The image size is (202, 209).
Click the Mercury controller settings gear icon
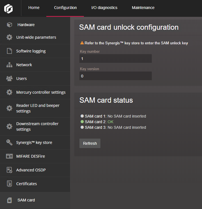coord(9,92)
